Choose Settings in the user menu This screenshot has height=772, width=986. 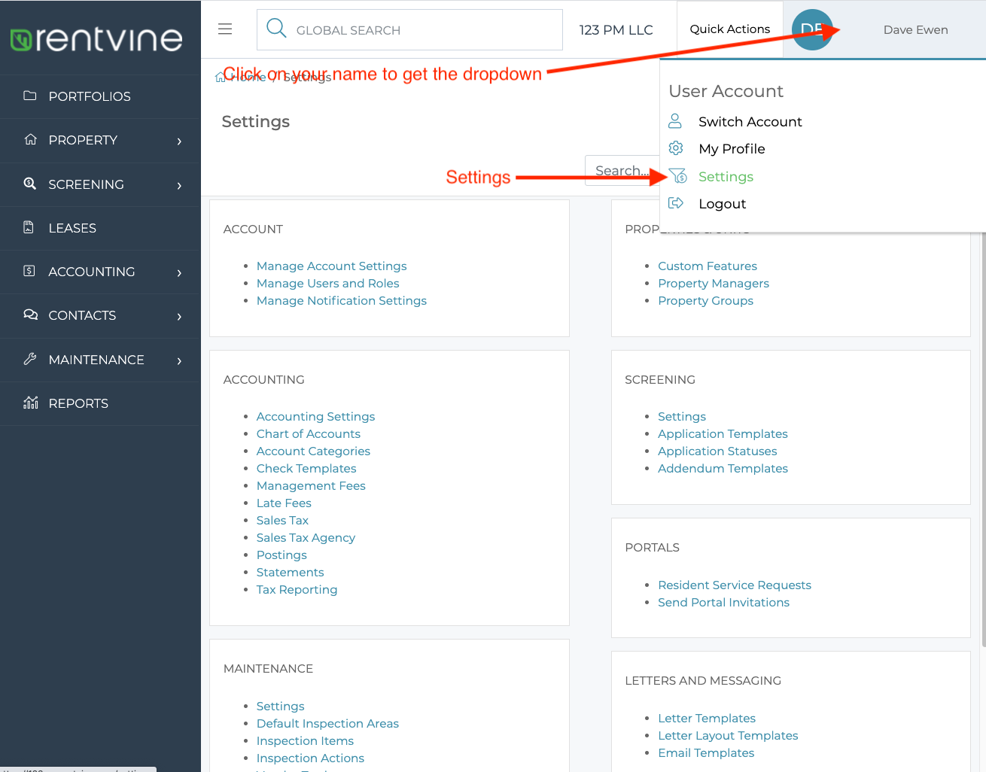(726, 177)
